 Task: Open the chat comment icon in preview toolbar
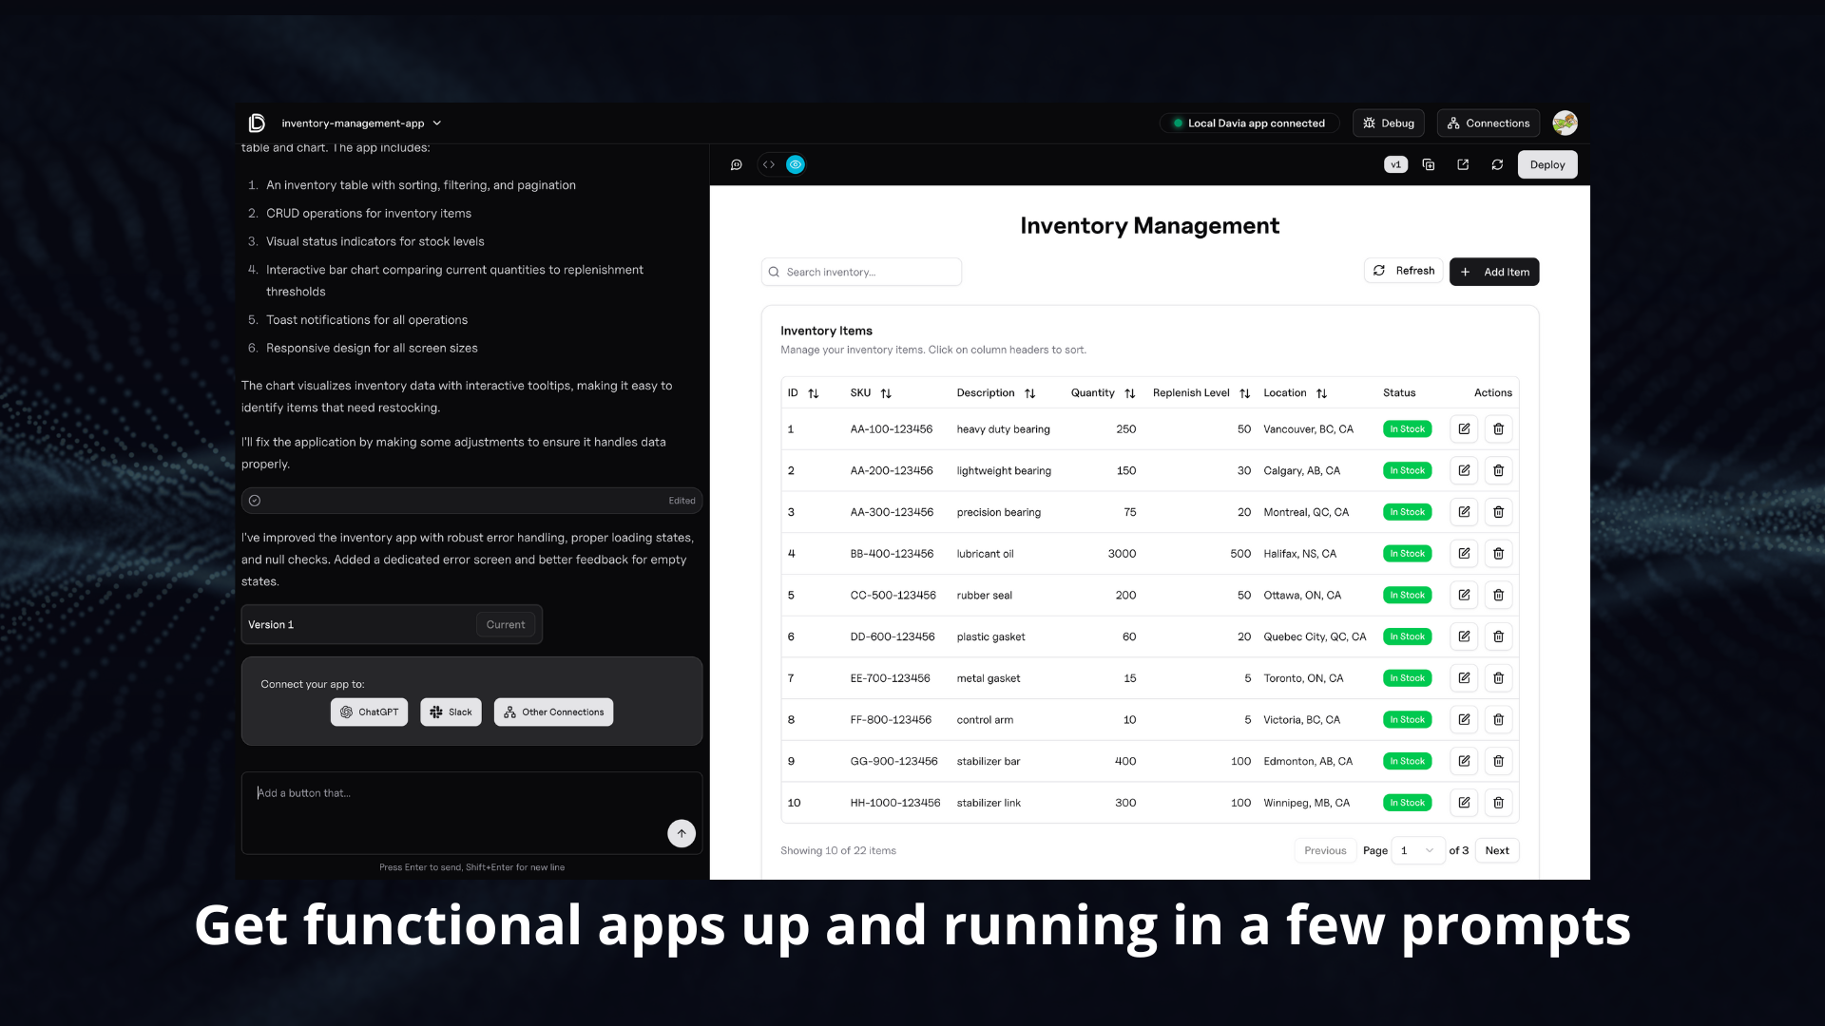click(x=736, y=164)
